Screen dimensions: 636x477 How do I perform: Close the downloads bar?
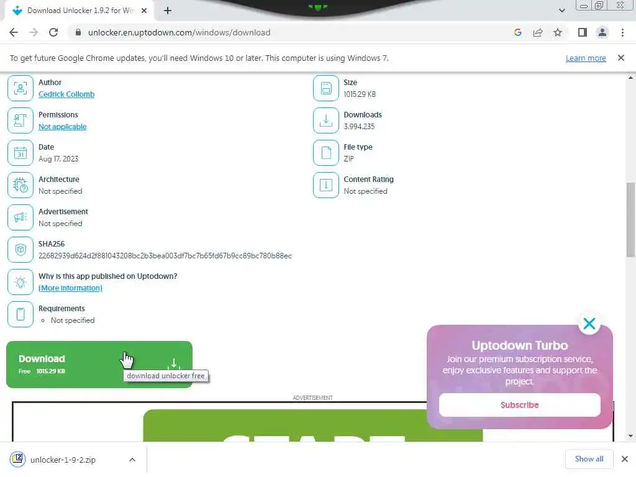625,459
